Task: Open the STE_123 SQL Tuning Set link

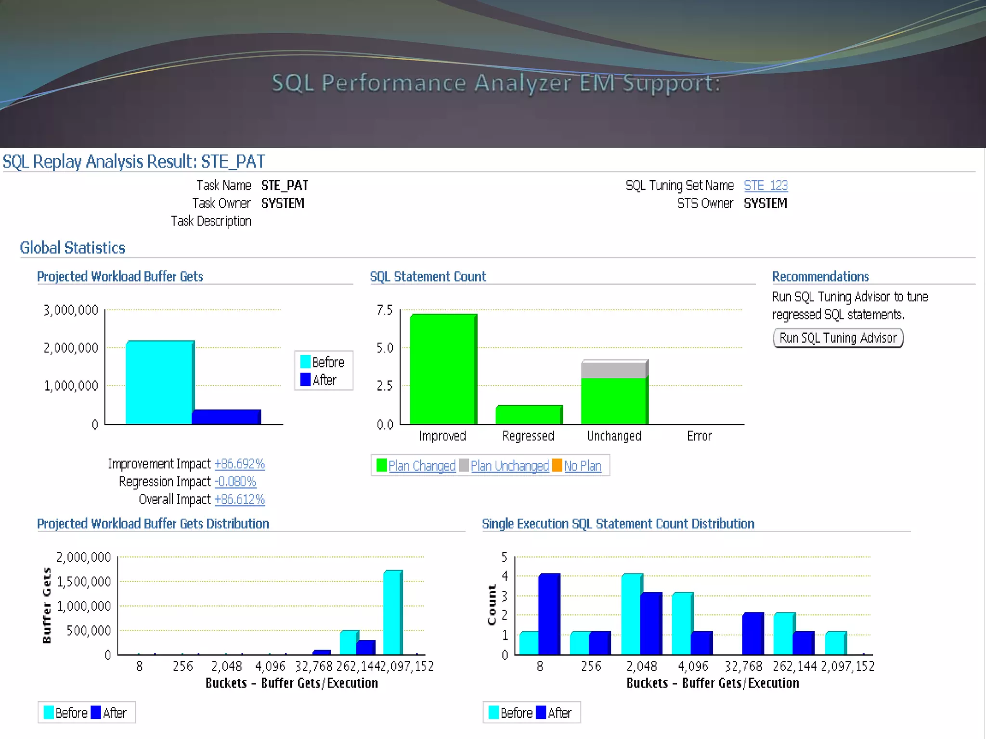Action: pos(765,185)
